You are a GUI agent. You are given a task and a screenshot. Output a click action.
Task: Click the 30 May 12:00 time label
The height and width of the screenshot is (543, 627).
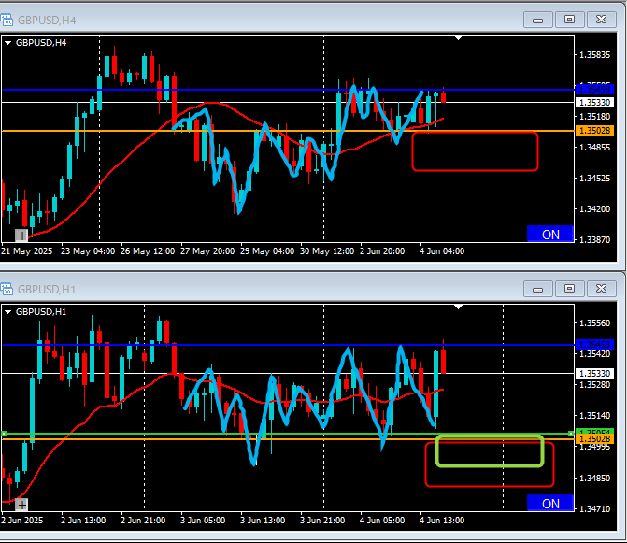pyautogui.click(x=327, y=251)
